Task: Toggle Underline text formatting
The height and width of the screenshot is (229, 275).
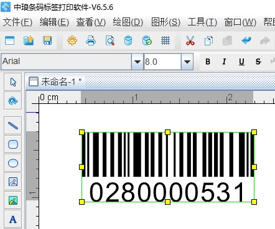Action: [241, 62]
